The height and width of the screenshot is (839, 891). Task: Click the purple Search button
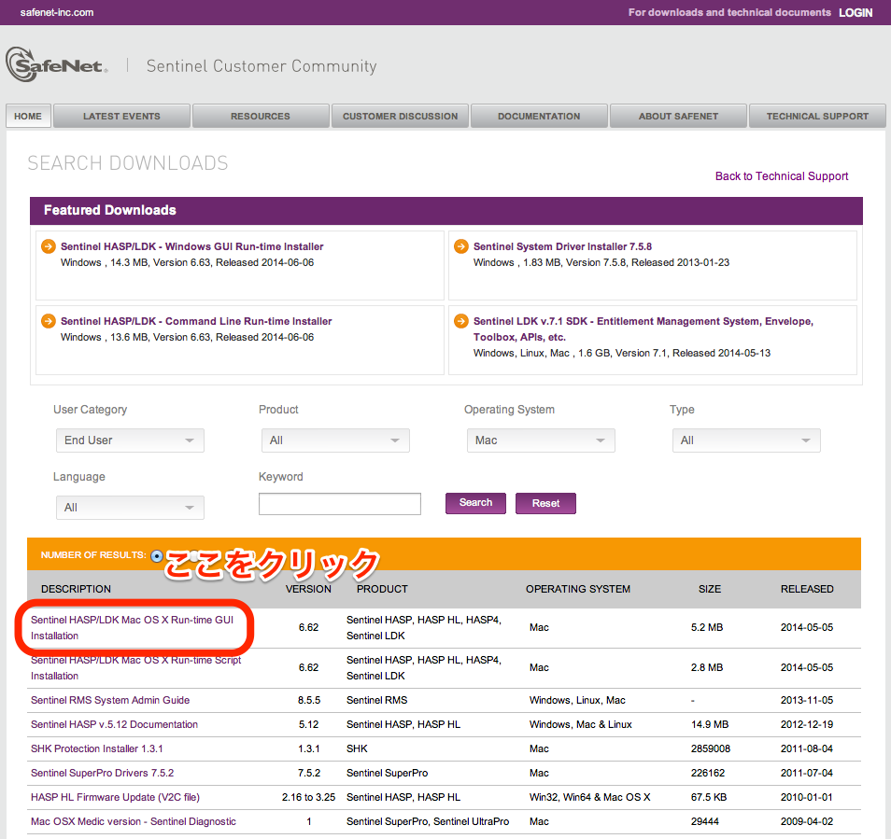[475, 503]
